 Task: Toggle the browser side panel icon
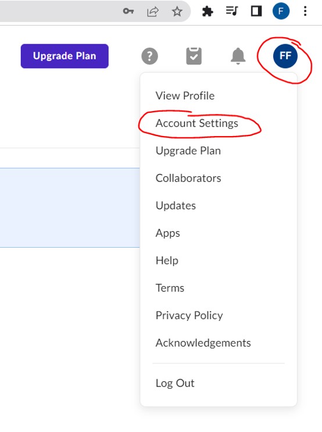point(256,11)
